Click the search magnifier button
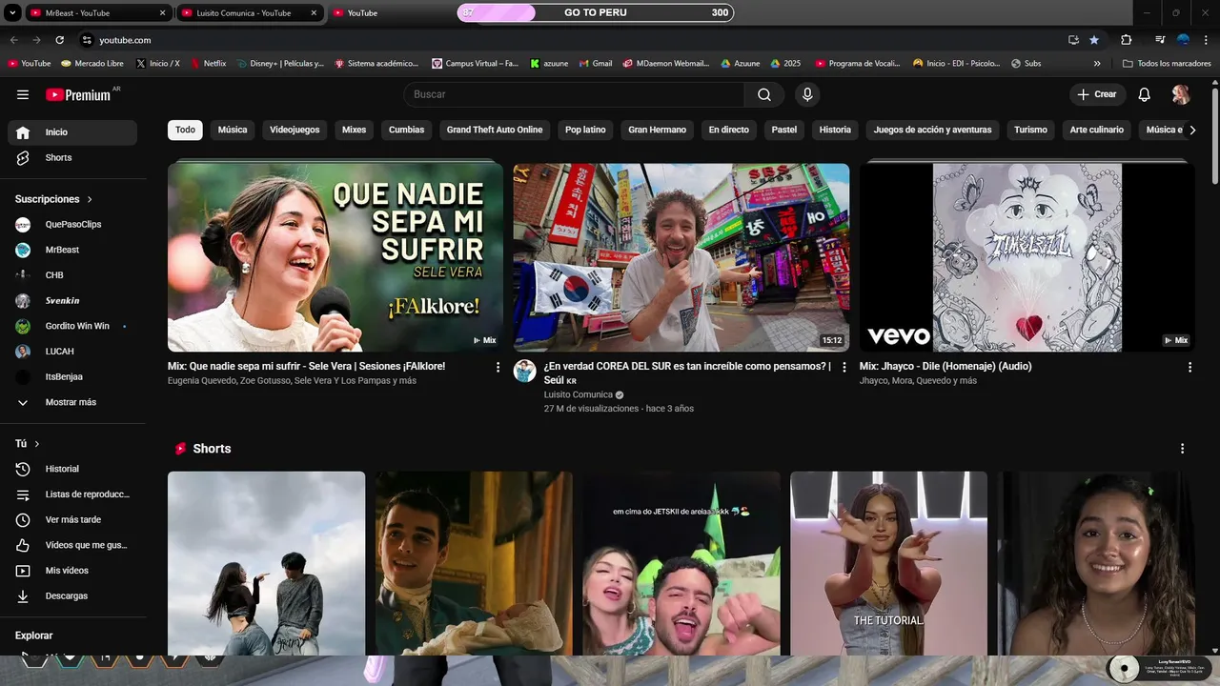The width and height of the screenshot is (1220, 686). (x=764, y=94)
